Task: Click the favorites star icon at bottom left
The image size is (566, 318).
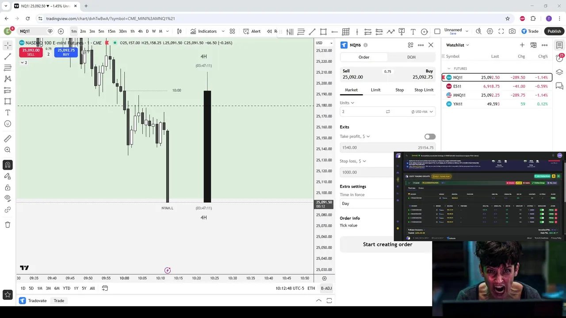Action: click(8, 295)
